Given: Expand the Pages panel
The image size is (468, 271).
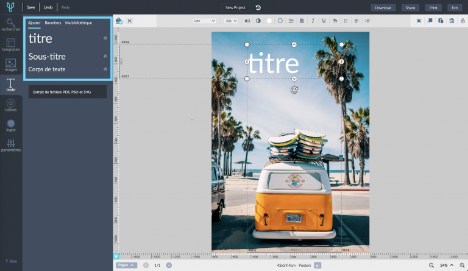Looking at the screenshot, I should (126, 266).
